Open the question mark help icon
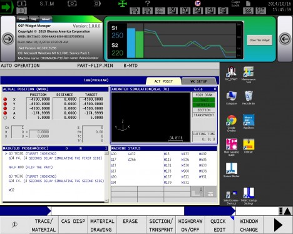 [x=147, y=3]
